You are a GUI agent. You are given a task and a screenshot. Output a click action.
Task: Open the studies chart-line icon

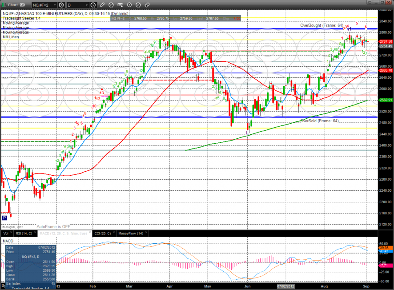tap(111, 5)
